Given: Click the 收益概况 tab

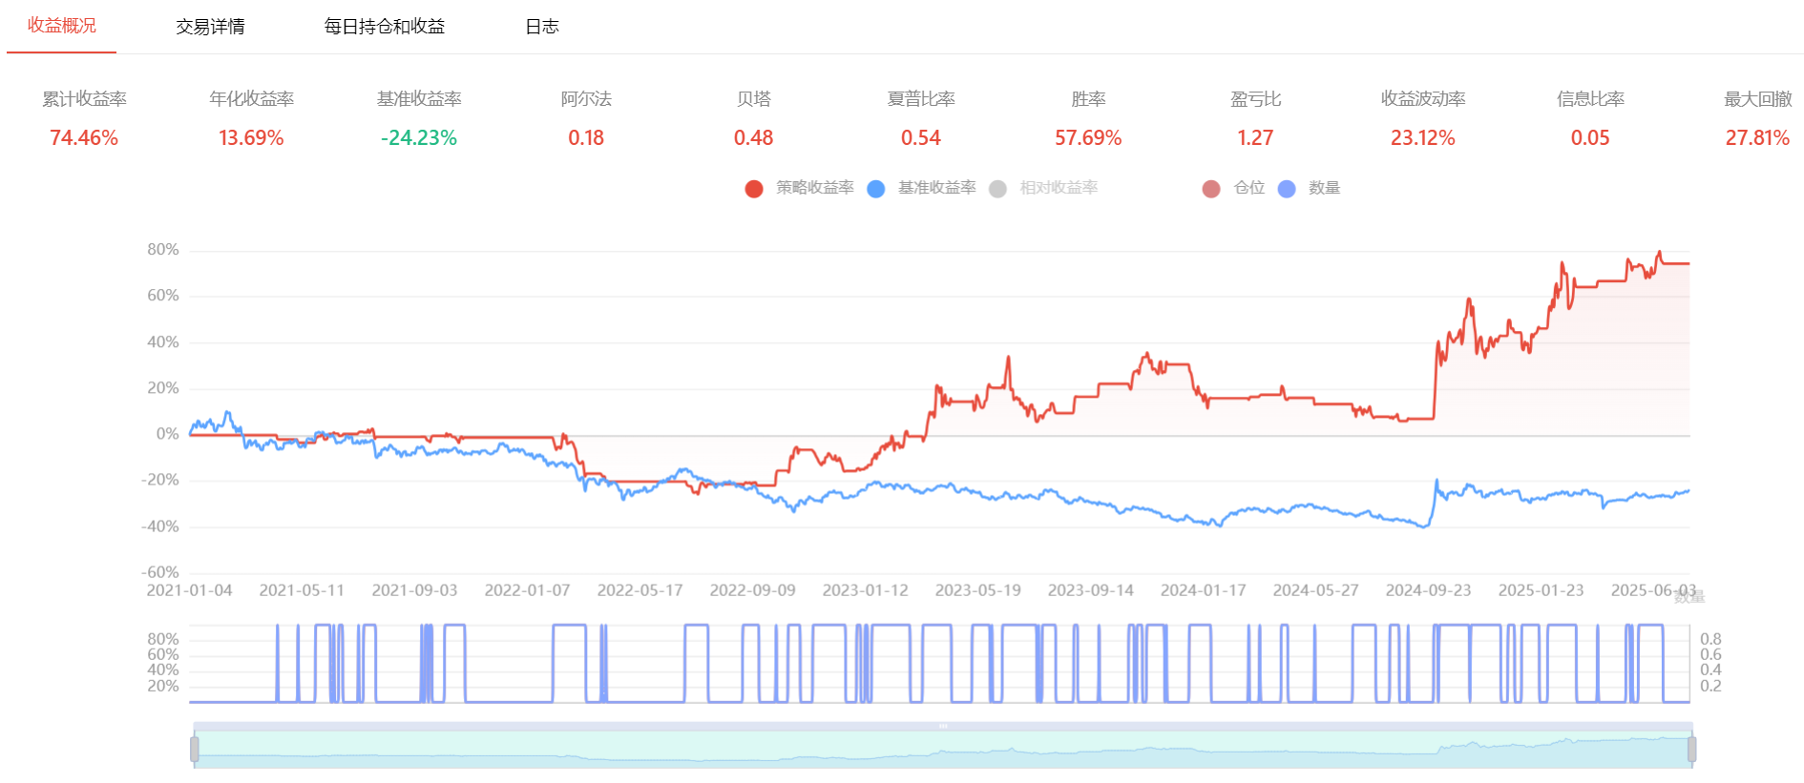Looking at the screenshot, I should 62,26.
